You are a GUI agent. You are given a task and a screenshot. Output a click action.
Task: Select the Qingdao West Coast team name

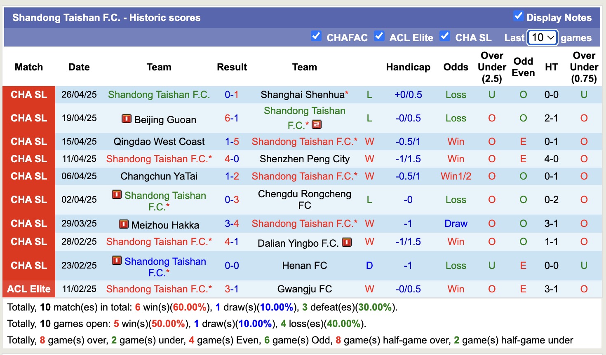(x=159, y=141)
